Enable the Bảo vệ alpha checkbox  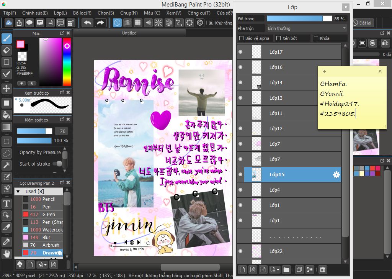pos(242,38)
